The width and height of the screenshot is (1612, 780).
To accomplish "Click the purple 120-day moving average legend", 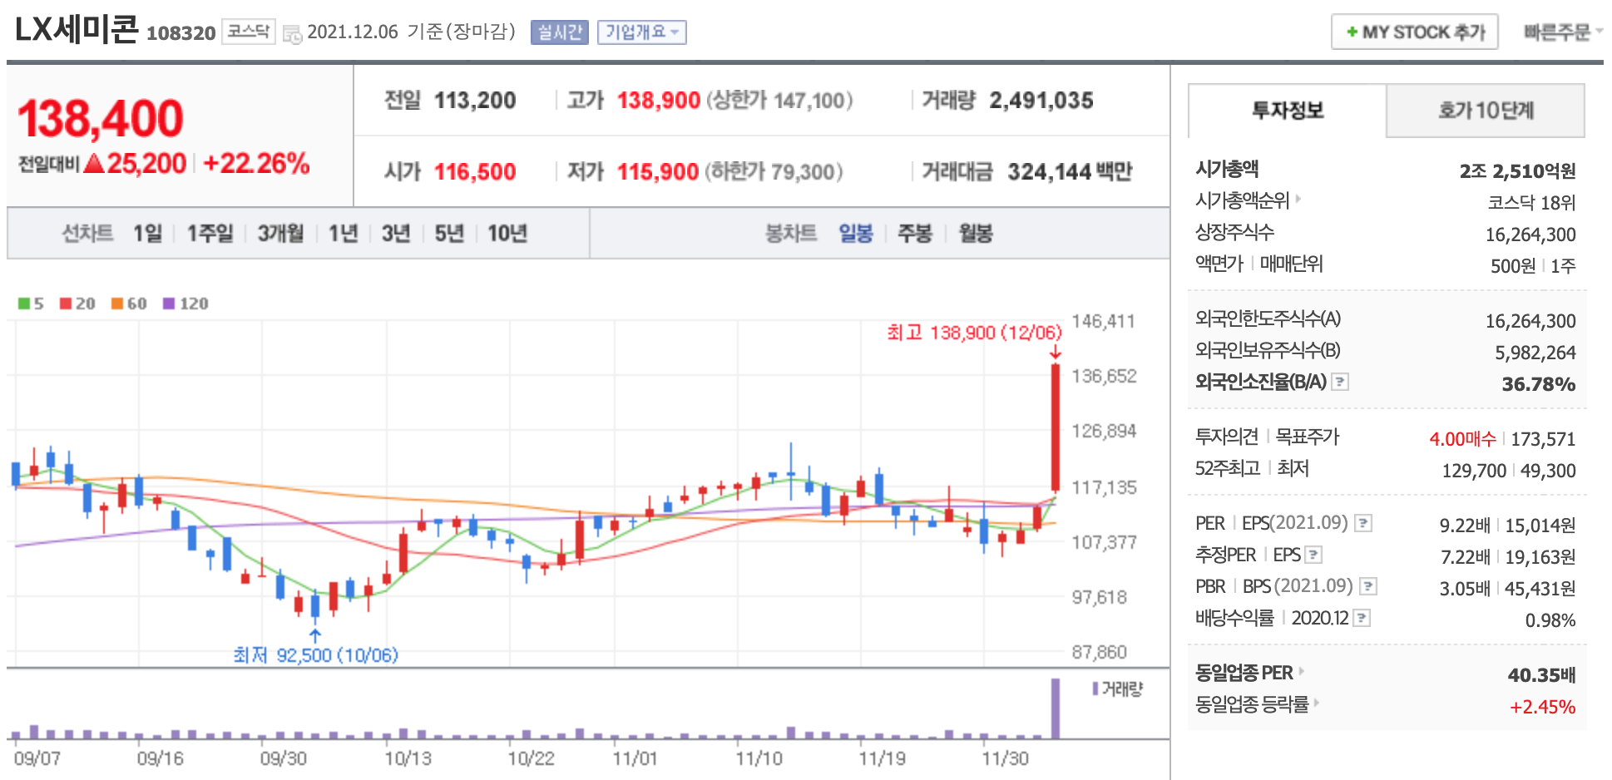I will (x=185, y=304).
